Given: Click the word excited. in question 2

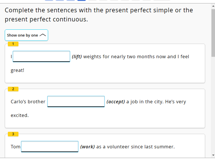Looking at the screenshot, I should point(20,115).
